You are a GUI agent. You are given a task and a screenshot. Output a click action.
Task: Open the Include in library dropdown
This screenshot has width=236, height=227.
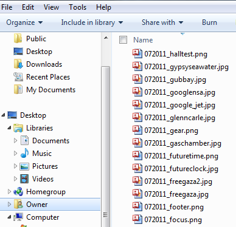pyautogui.click(x=92, y=22)
